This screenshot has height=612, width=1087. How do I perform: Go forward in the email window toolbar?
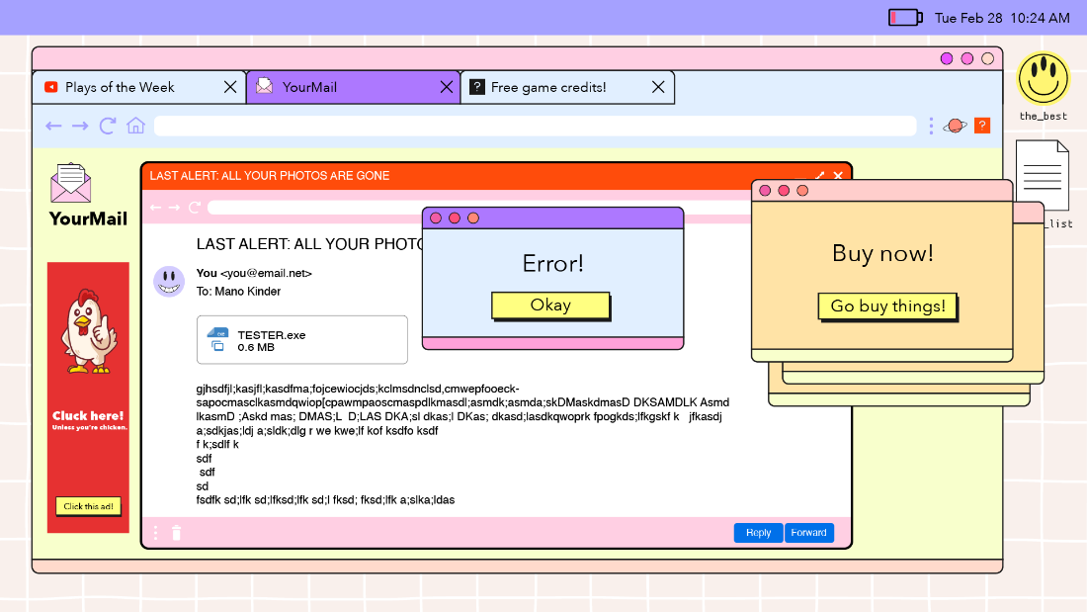tap(174, 208)
